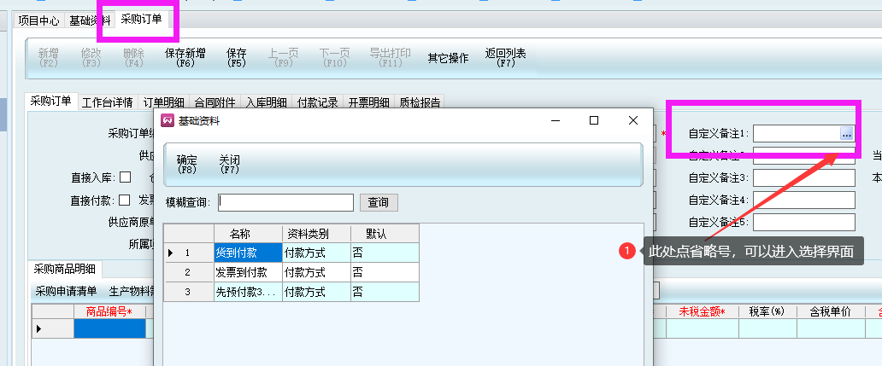Open the 合同附件 tab

[215, 103]
